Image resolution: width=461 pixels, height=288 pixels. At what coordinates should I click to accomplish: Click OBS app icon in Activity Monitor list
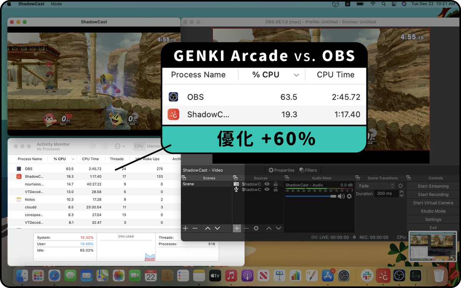pyautogui.click(x=19, y=169)
